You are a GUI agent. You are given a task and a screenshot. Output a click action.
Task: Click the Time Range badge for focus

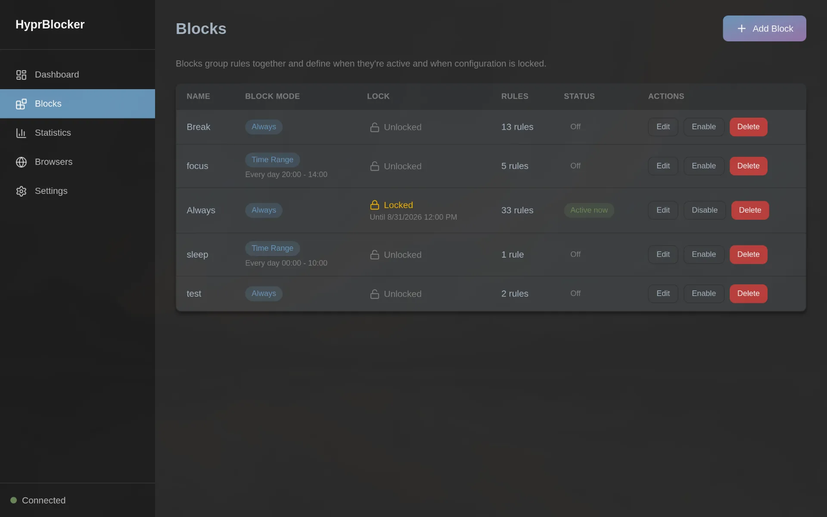pyautogui.click(x=272, y=160)
